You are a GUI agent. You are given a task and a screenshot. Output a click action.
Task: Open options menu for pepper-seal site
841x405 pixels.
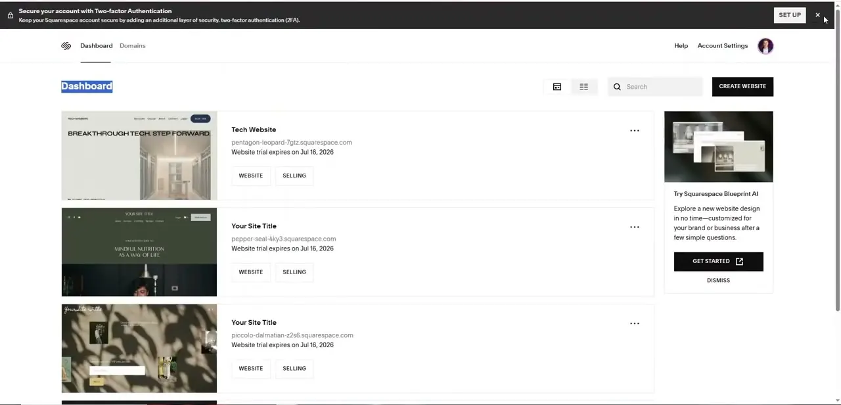point(635,227)
